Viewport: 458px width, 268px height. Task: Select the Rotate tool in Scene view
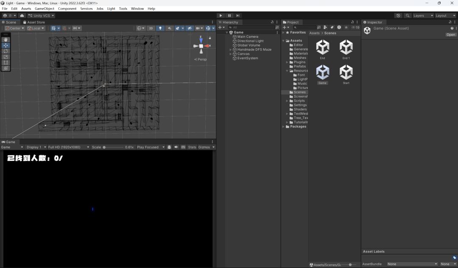(x=6, y=51)
